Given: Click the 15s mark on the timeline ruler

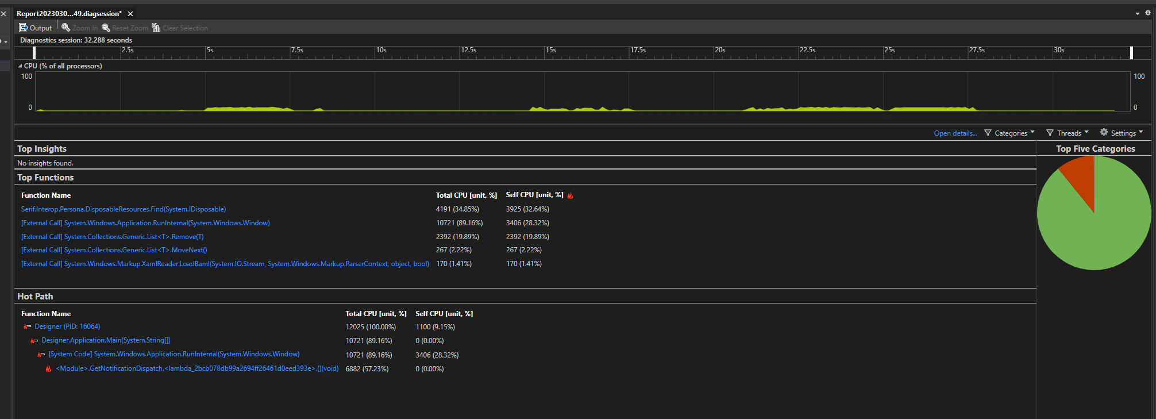Looking at the screenshot, I should click(x=550, y=50).
